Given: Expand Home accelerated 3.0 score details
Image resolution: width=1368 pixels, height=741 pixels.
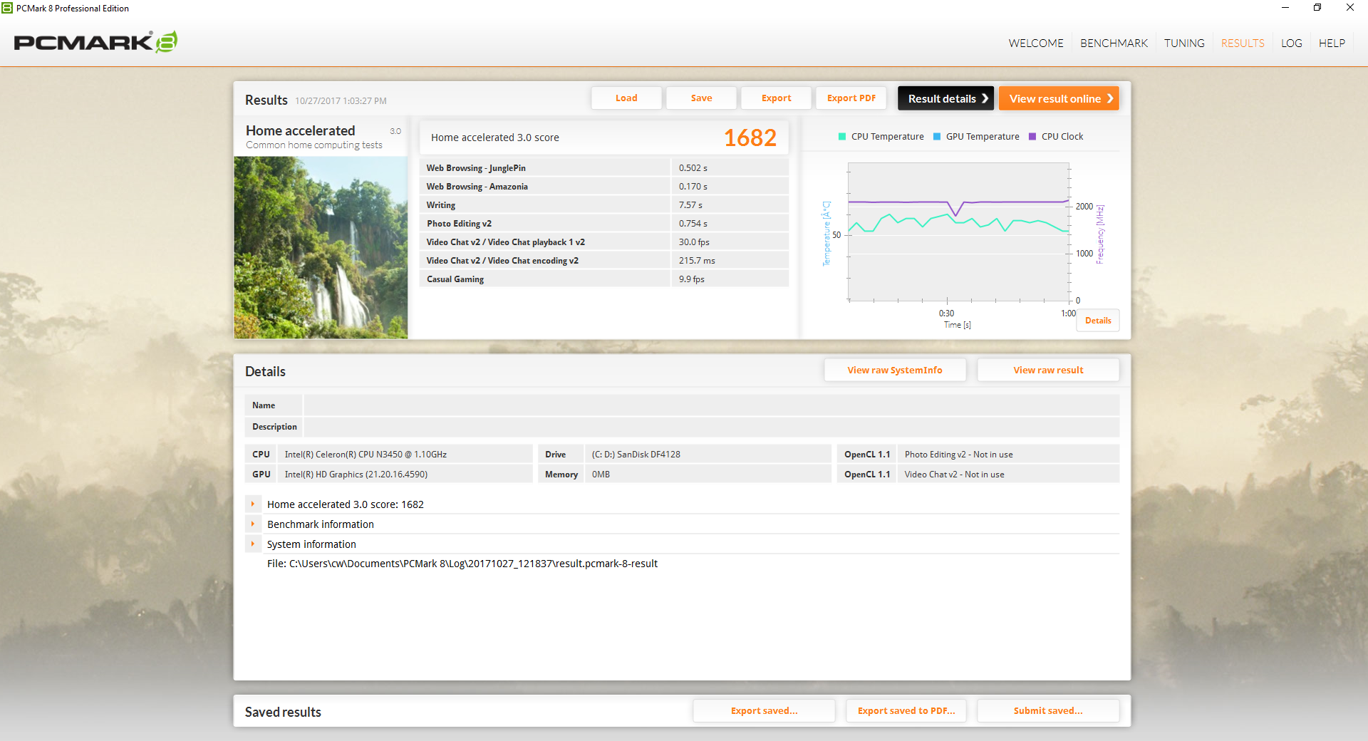Looking at the screenshot, I should pyautogui.click(x=253, y=504).
